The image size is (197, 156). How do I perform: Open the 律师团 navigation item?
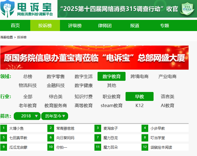105,25
